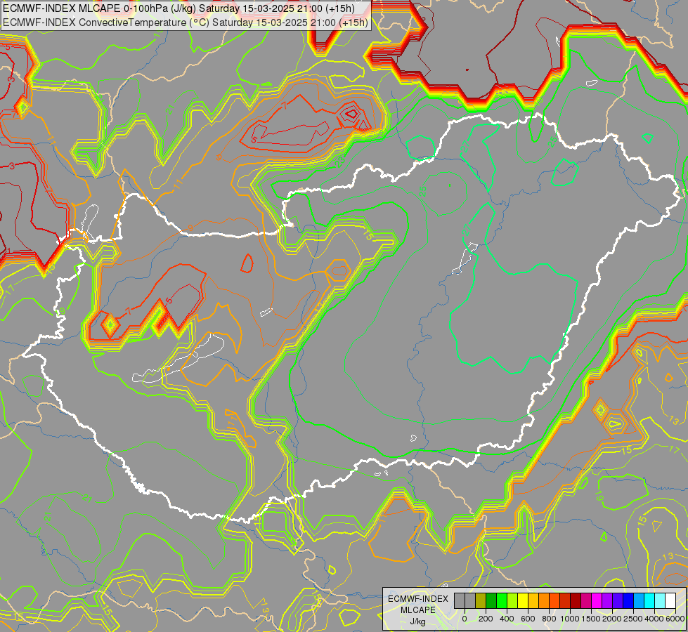Click the crimson-pink swatch after 1500

[586, 601]
